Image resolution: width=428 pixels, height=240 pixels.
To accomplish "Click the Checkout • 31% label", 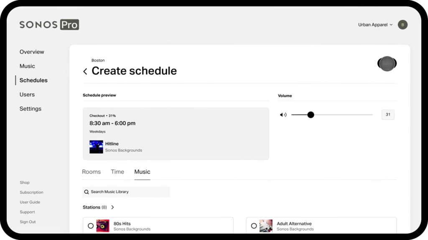I will coord(103,116).
